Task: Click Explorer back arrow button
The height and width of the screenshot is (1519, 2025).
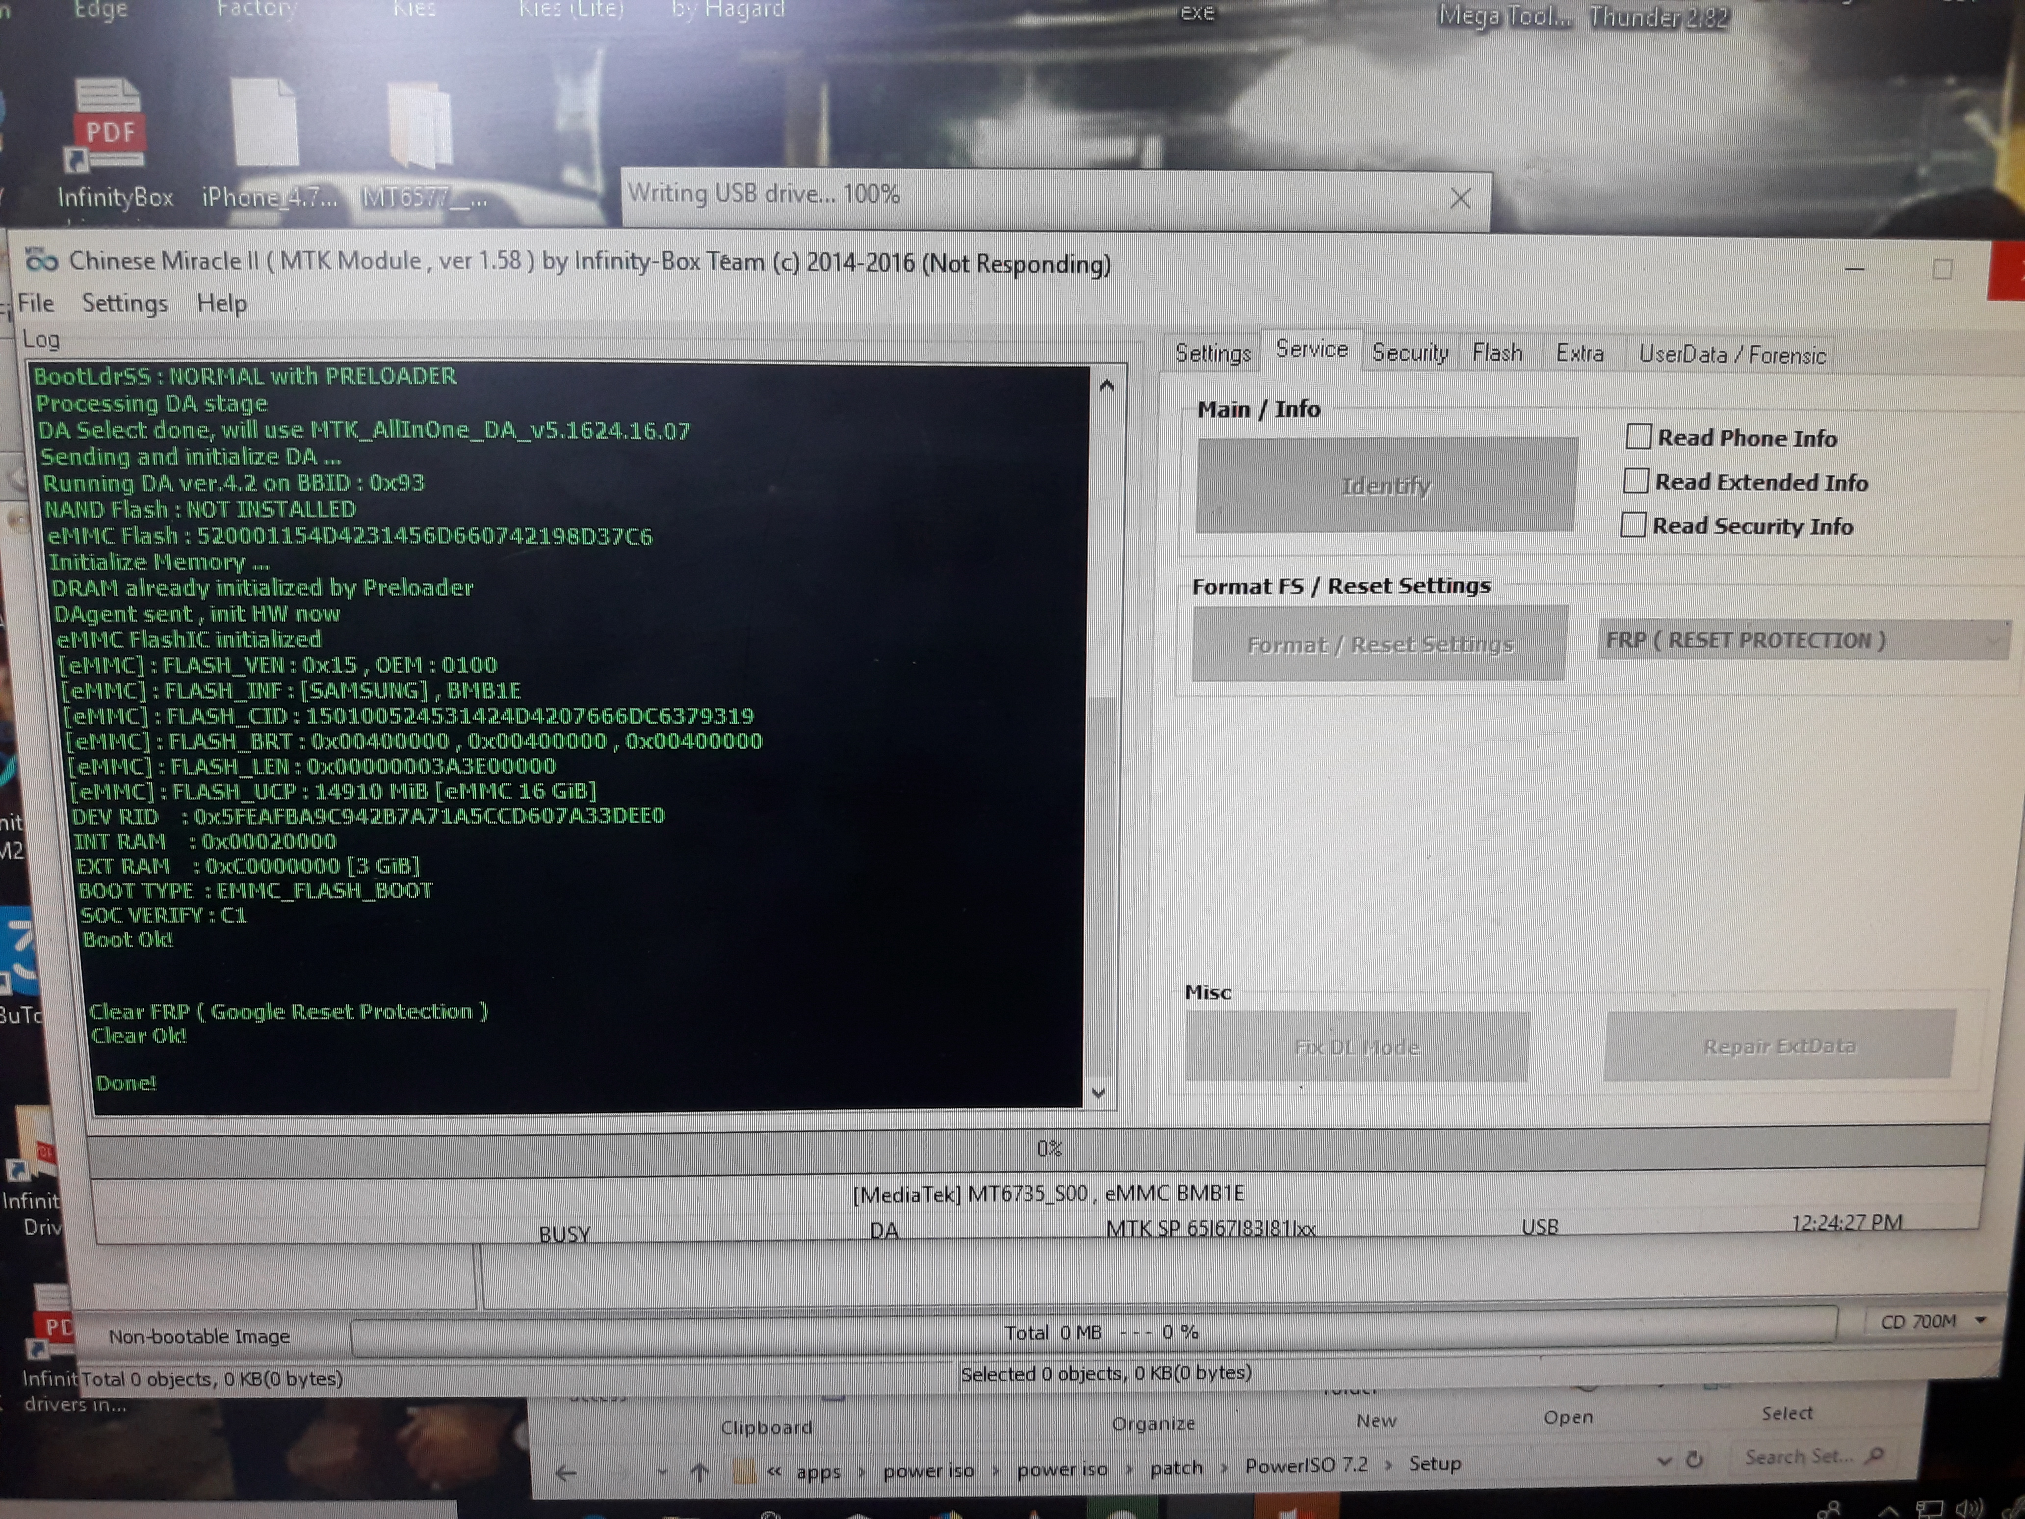Action: click(566, 1473)
